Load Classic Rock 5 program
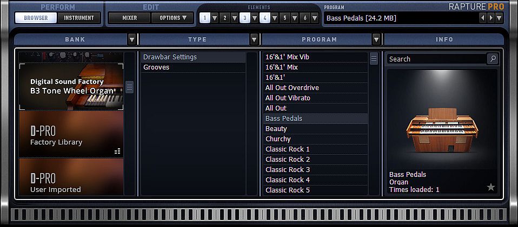Screen dimensions: 518x227 [x=315, y=190]
